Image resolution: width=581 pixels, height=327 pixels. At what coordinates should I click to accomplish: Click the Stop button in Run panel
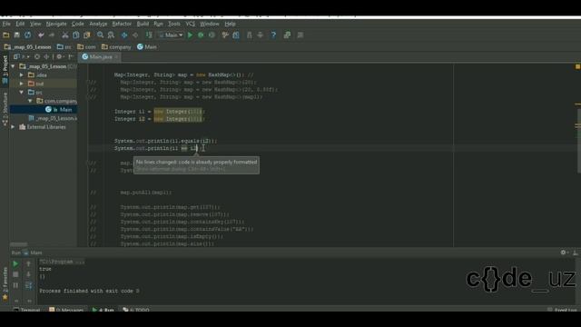[x=15, y=274]
